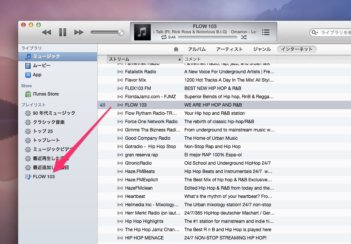Select the Gotradio - Hip Hop Stop stream
351x244 pixels.
pos(150,147)
